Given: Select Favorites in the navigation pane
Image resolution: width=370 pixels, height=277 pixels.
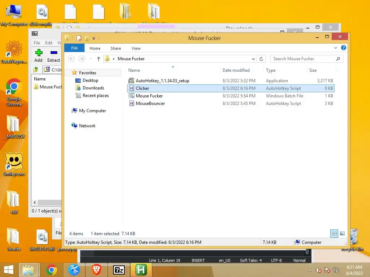Looking at the screenshot, I should pos(87,73).
